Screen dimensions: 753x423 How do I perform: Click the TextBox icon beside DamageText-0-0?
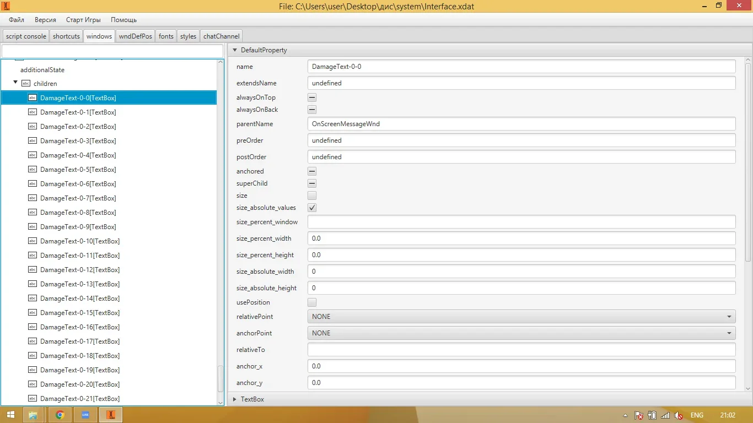click(33, 97)
